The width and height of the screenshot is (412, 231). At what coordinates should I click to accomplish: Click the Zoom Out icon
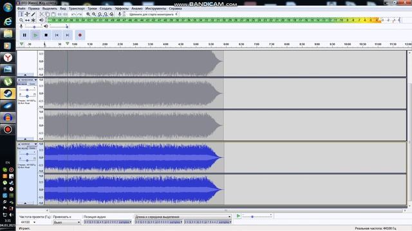[94, 14]
